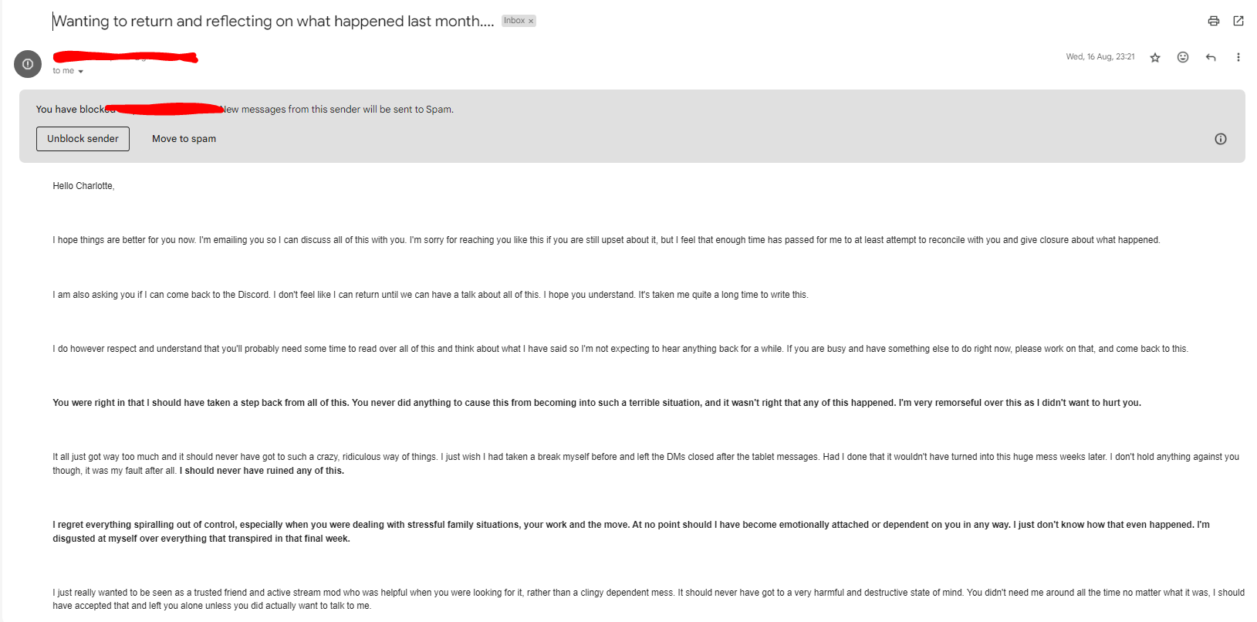This screenshot has width=1257, height=622.
Task: Click the Unblock sender button
Action: tap(83, 139)
